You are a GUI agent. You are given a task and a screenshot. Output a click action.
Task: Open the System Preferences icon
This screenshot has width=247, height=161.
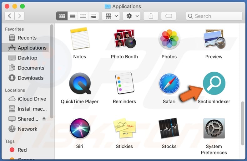coord(214,128)
